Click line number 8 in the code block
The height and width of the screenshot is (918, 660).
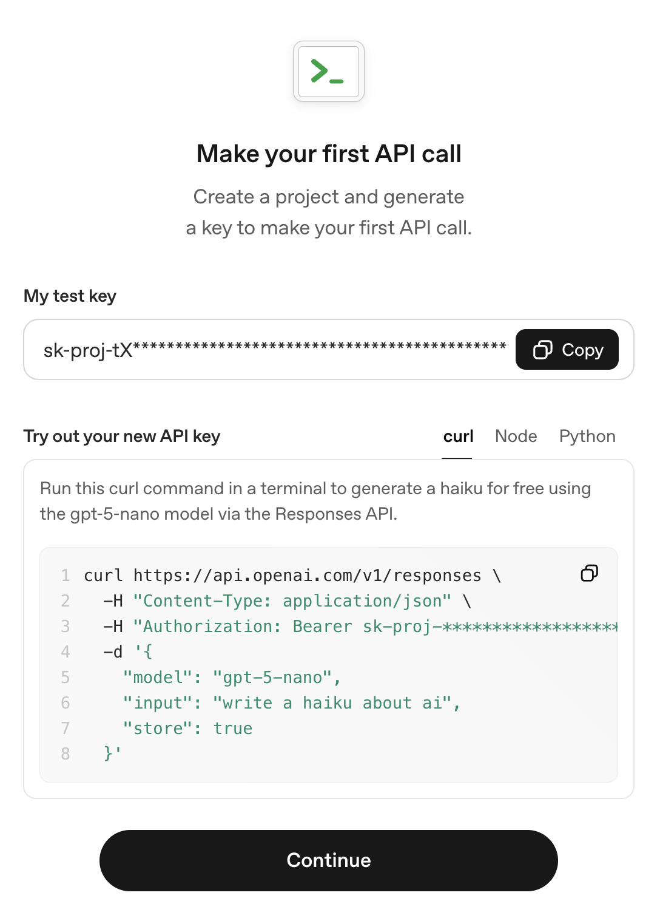coord(66,754)
